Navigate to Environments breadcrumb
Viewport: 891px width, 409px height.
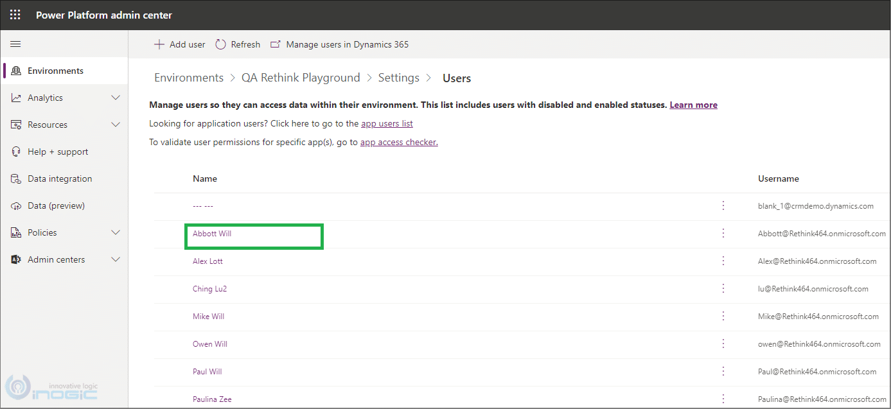[189, 78]
